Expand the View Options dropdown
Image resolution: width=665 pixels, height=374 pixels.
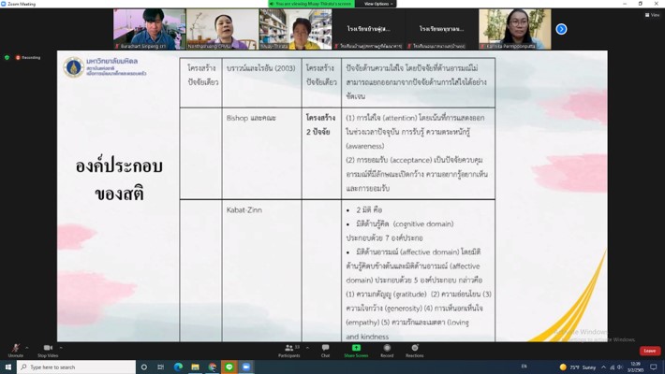coord(377,4)
